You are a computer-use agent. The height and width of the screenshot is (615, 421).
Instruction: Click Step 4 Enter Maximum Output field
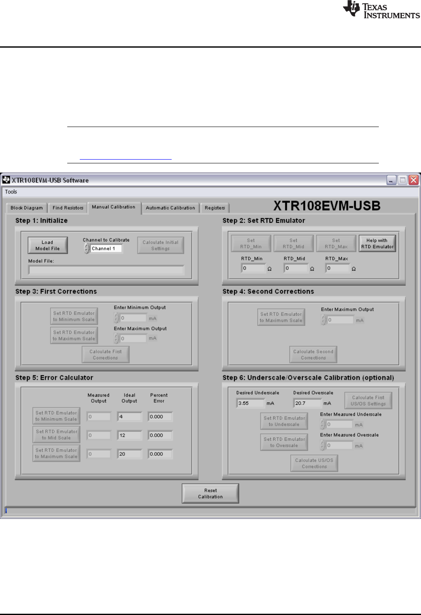[340, 320]
